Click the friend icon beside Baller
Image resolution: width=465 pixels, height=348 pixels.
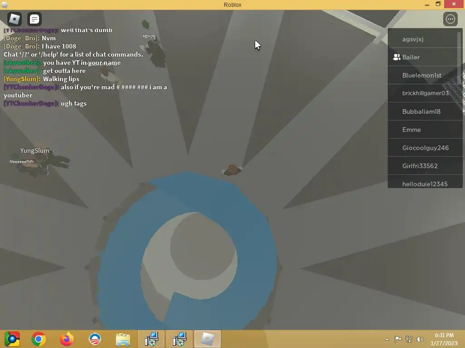coord(396,57)
